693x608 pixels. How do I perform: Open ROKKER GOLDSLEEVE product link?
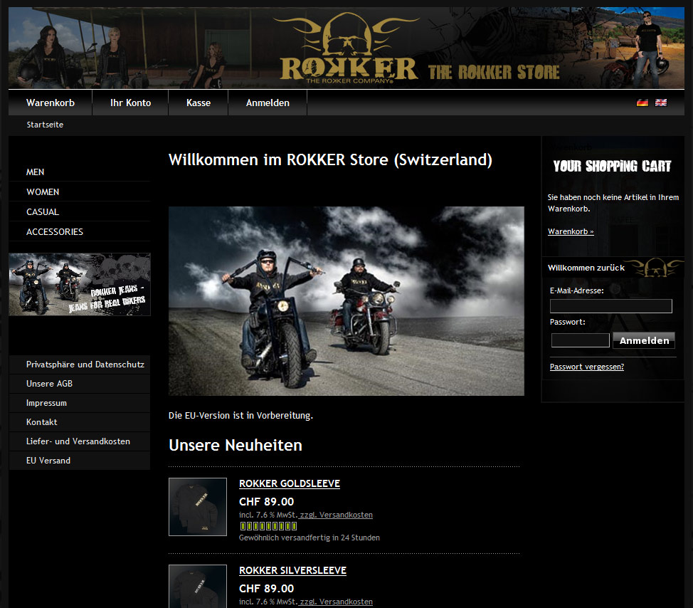click(290, 483)
